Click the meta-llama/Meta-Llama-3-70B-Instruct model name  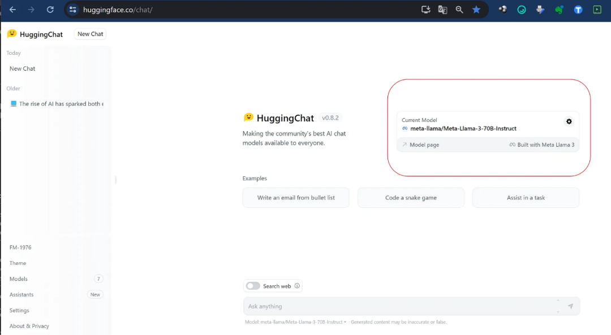[463, 128]
